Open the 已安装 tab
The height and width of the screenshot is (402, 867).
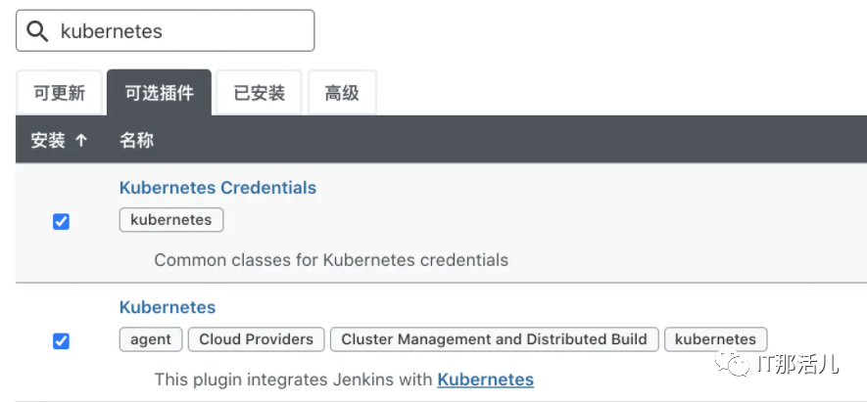[x=260, y=93]
